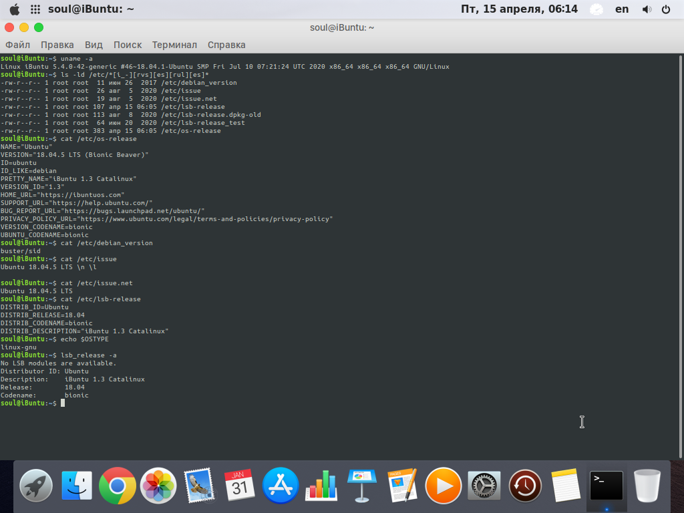Click the DISTRIB_RELEASE=18.04 line
Viewport: 684px width, 513px height.
(43, 315)
